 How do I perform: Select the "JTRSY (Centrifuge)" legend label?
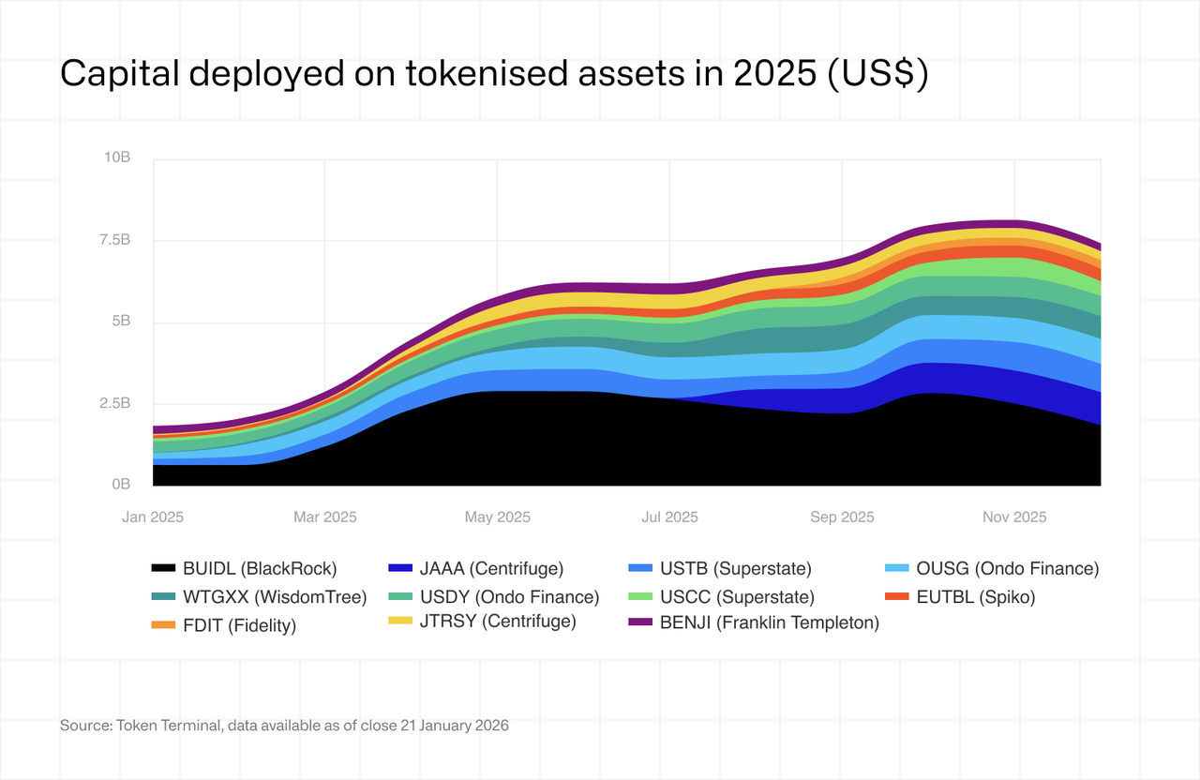coord(498,621)
